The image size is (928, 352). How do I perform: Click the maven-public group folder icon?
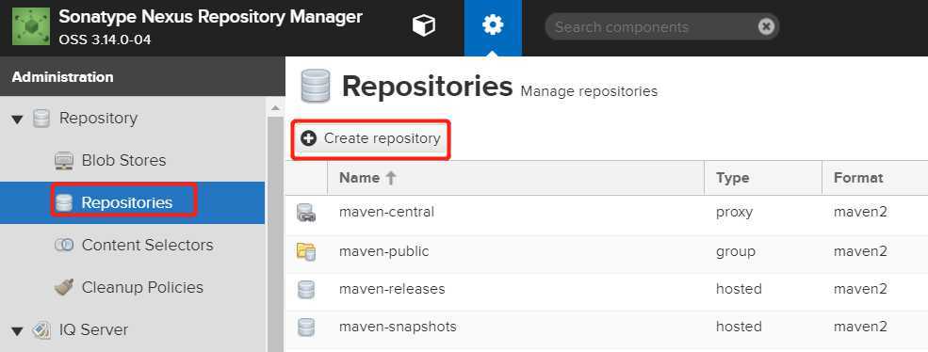[x=306, y=251]
